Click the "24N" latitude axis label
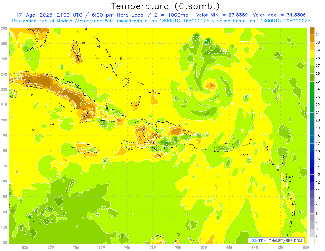This screenshot has height=251, width=325. [x=4, y=59]
